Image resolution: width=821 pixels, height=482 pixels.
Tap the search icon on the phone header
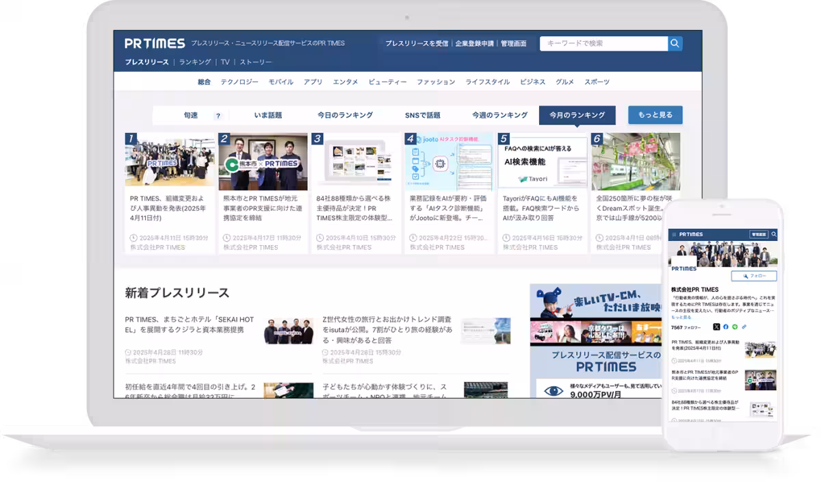(774, 234)
